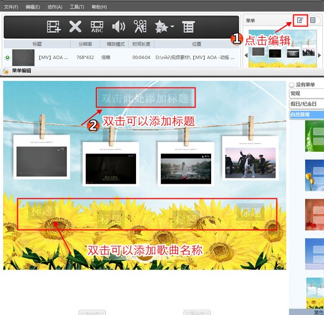Image resolution: width=324 pixels, height=315 pixels.
Task: Select the second dark chapter photo thumbnail
Action: click(111, 169)
